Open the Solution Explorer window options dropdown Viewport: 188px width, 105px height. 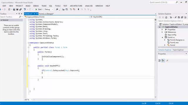[x=186, y=14]
